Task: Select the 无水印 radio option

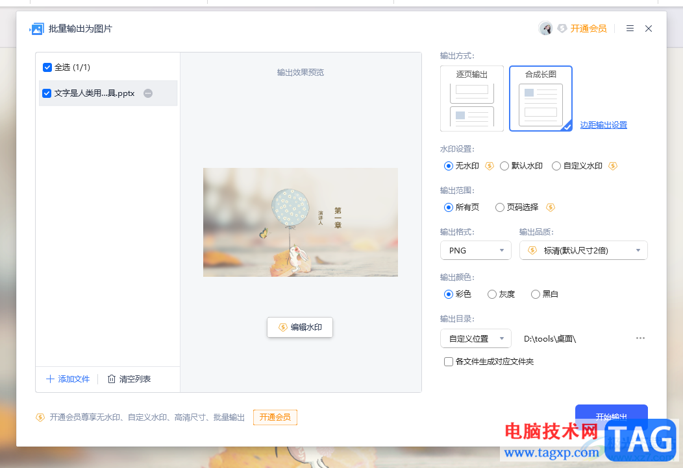Action: click(448, 166)
